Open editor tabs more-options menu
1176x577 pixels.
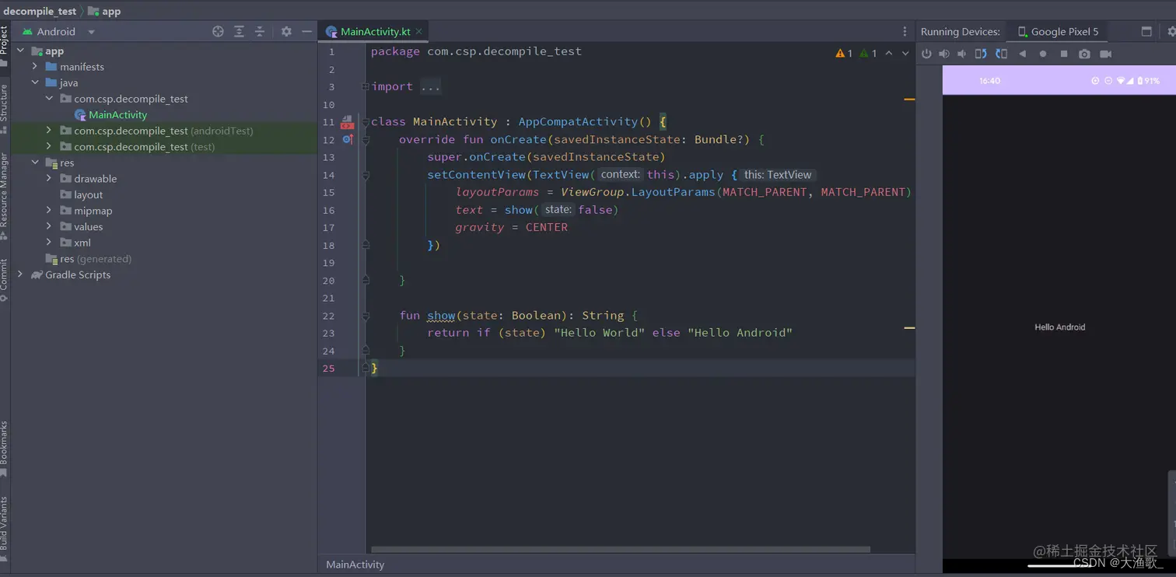(905, 31)
